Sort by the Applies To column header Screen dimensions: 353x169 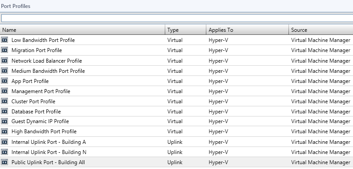tap(247, 30)
